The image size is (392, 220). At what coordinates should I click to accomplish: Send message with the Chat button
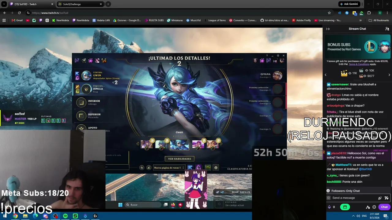click(384, 207)
